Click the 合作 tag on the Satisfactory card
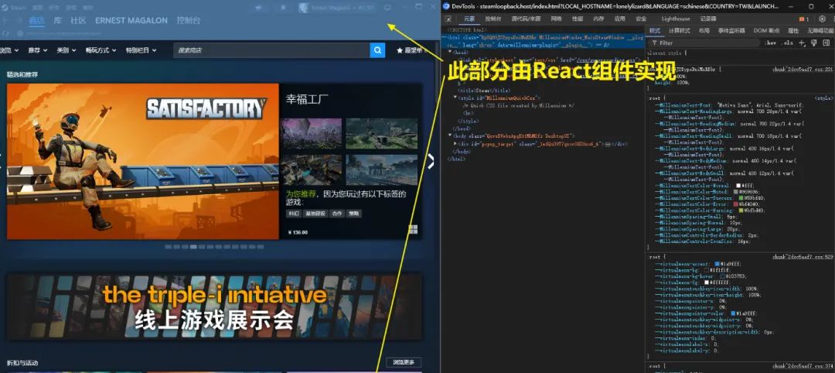Screen dimensions: 835x373 (336, 213)
